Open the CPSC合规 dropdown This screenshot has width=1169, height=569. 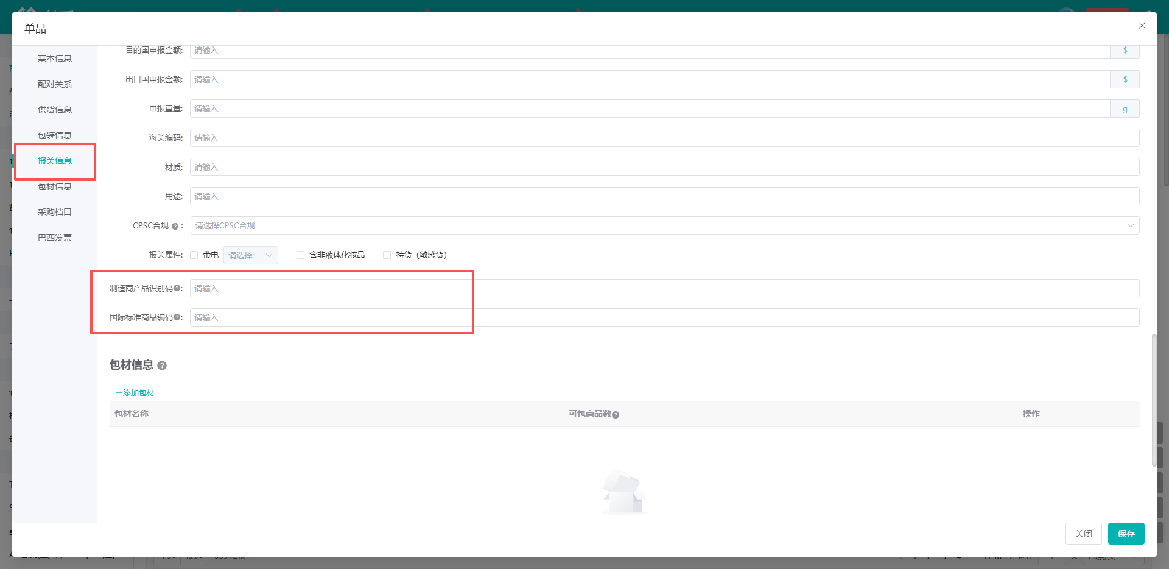pos(665,225)
